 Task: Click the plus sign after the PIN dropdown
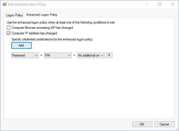click(74, 55)
